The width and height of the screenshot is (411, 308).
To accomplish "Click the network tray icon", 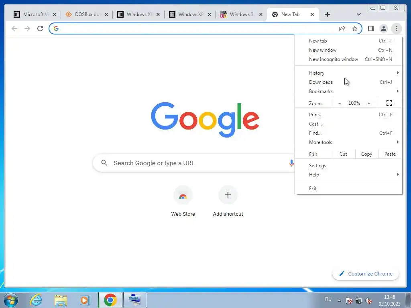I will [x=358, y=300].
